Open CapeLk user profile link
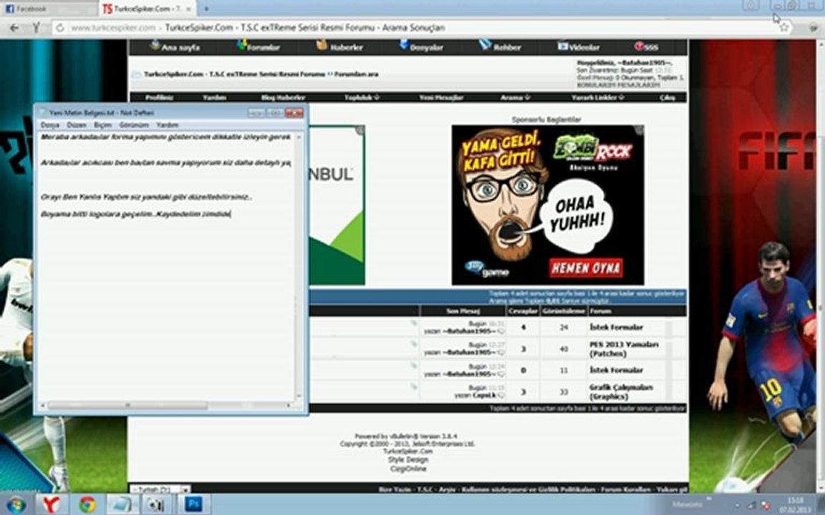The width and height of the screenshot is (825, 515). 485,395
